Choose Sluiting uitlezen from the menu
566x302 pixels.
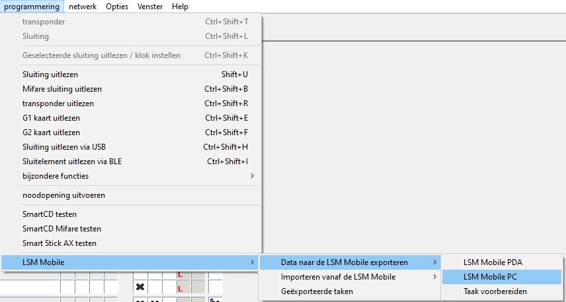(x=50, y=75)
